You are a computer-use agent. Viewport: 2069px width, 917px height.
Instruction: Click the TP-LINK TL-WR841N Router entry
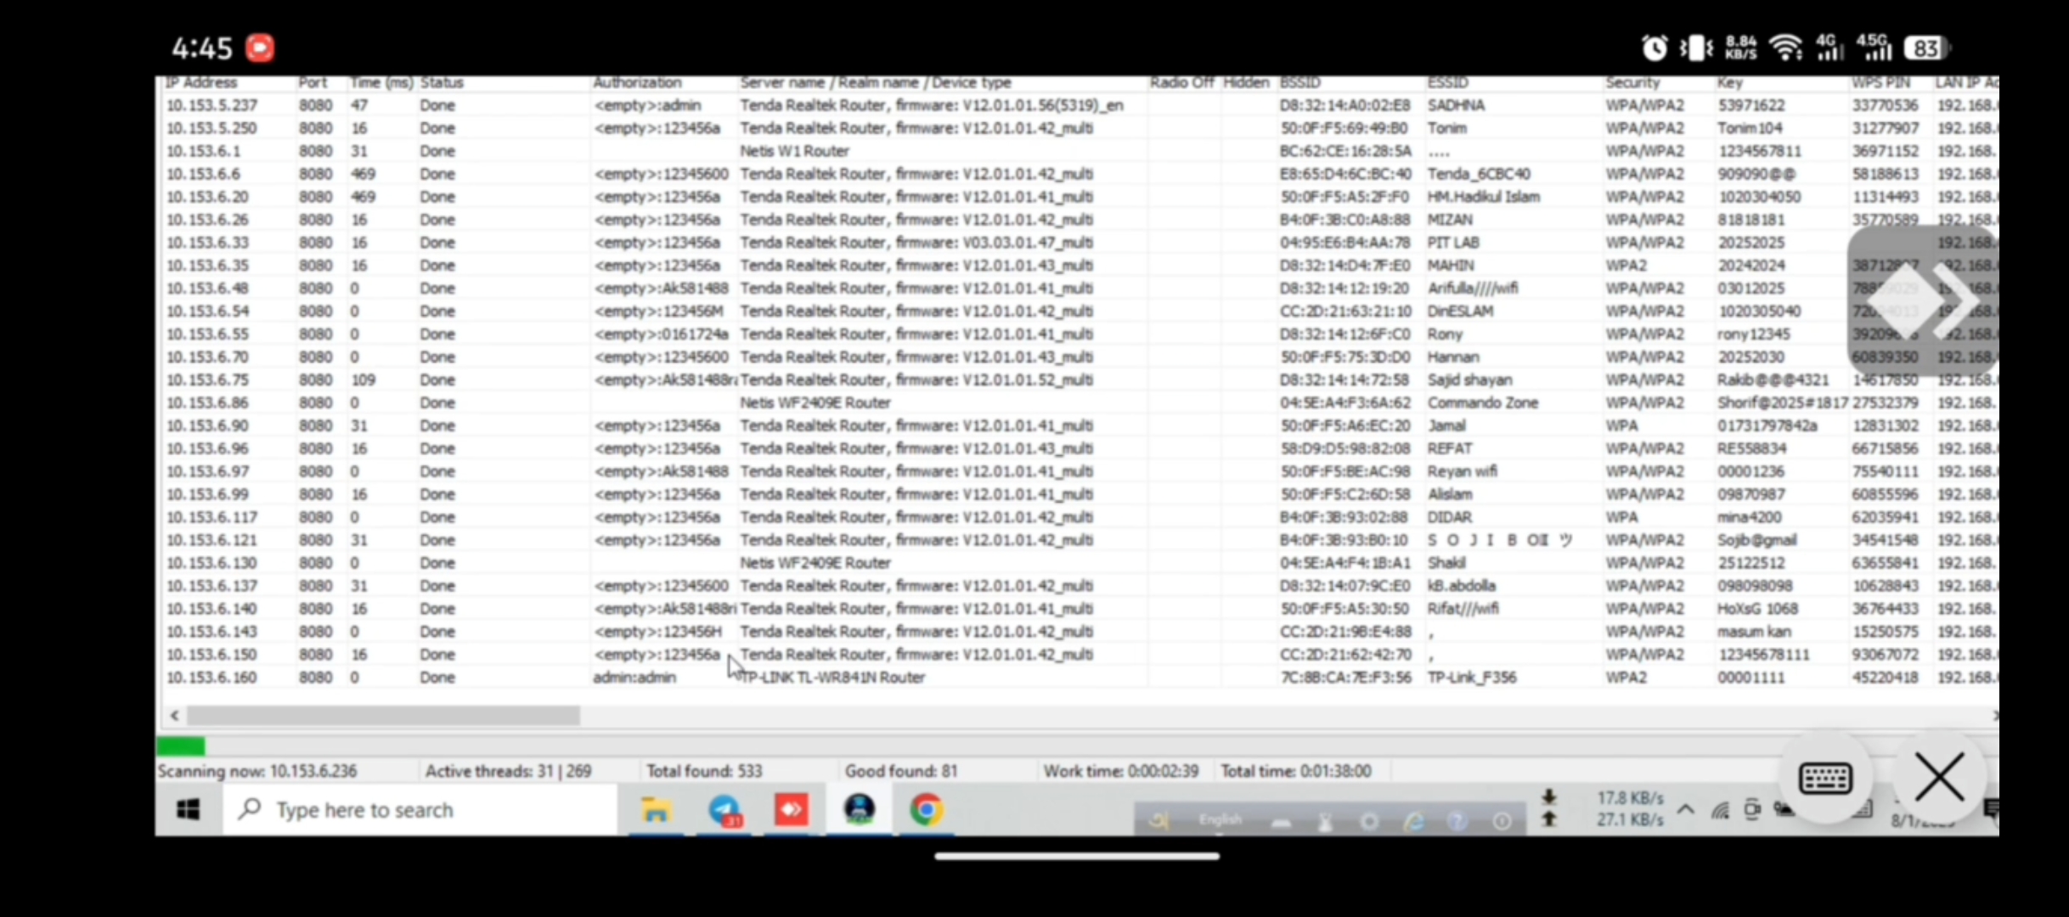click(x=832, y=678)
